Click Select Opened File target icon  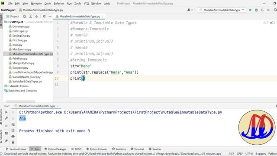coord(25,16)
